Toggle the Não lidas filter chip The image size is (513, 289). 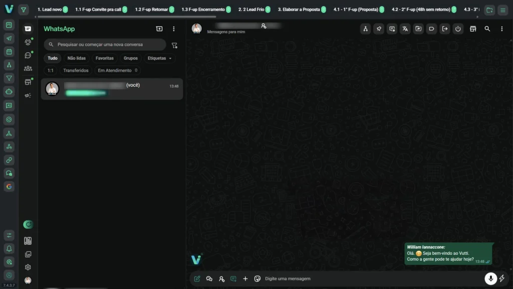click(x=77, y=58)
